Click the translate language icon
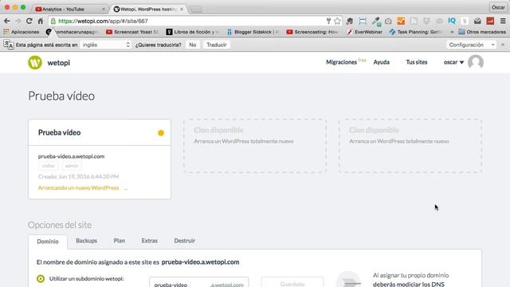This screenshot has width=510, height=287. pyautogui.click(x=9, y=45)
